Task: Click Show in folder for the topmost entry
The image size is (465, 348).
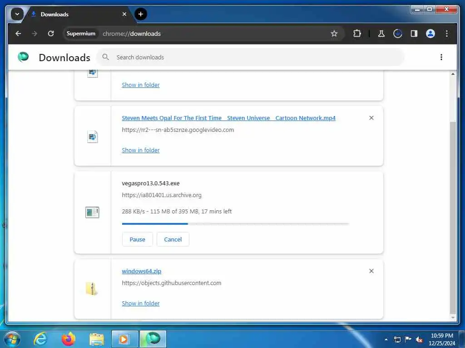Action: pyautogui.click(x=141, y=85)
